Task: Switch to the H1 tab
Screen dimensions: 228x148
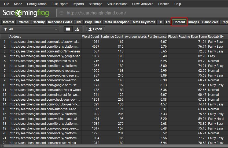Action: pyautogui.click(x=160, y=22)
